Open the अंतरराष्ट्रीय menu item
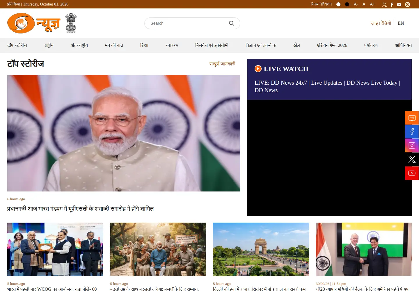The width and height of the screenshot is (419, 291). (79, 45)
